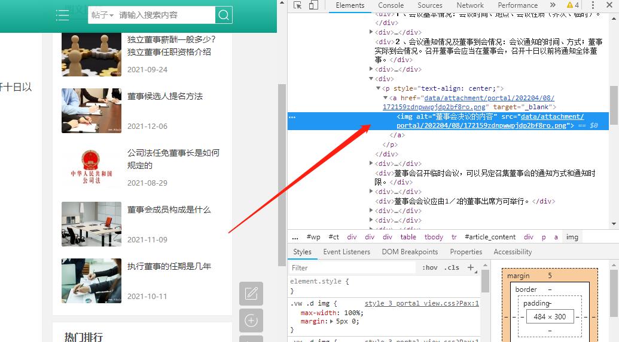Viewport: 619px width, 342px height.
Task: Expand the margin shorthand property
Action: coord(331,322)
